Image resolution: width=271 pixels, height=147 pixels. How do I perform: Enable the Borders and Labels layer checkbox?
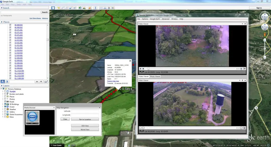click(5, 94)
